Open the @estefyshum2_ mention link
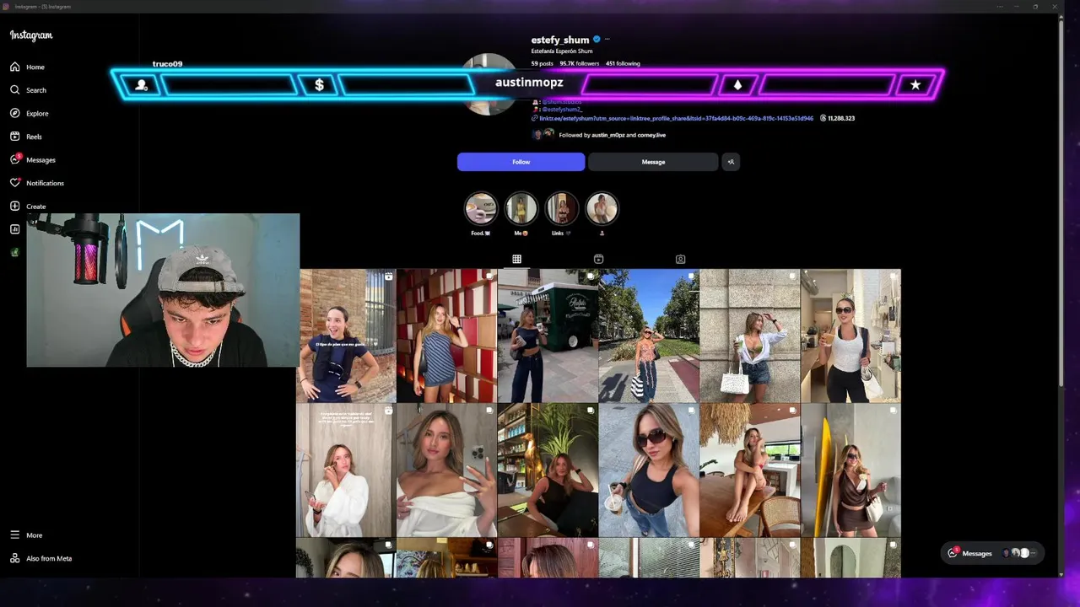This screenshot has height=607, width=1080. click(561, 110)
